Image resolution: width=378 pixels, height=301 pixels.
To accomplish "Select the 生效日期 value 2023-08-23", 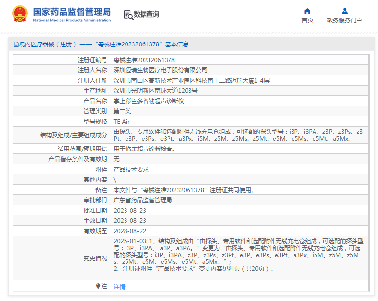I will click(130, 221).
